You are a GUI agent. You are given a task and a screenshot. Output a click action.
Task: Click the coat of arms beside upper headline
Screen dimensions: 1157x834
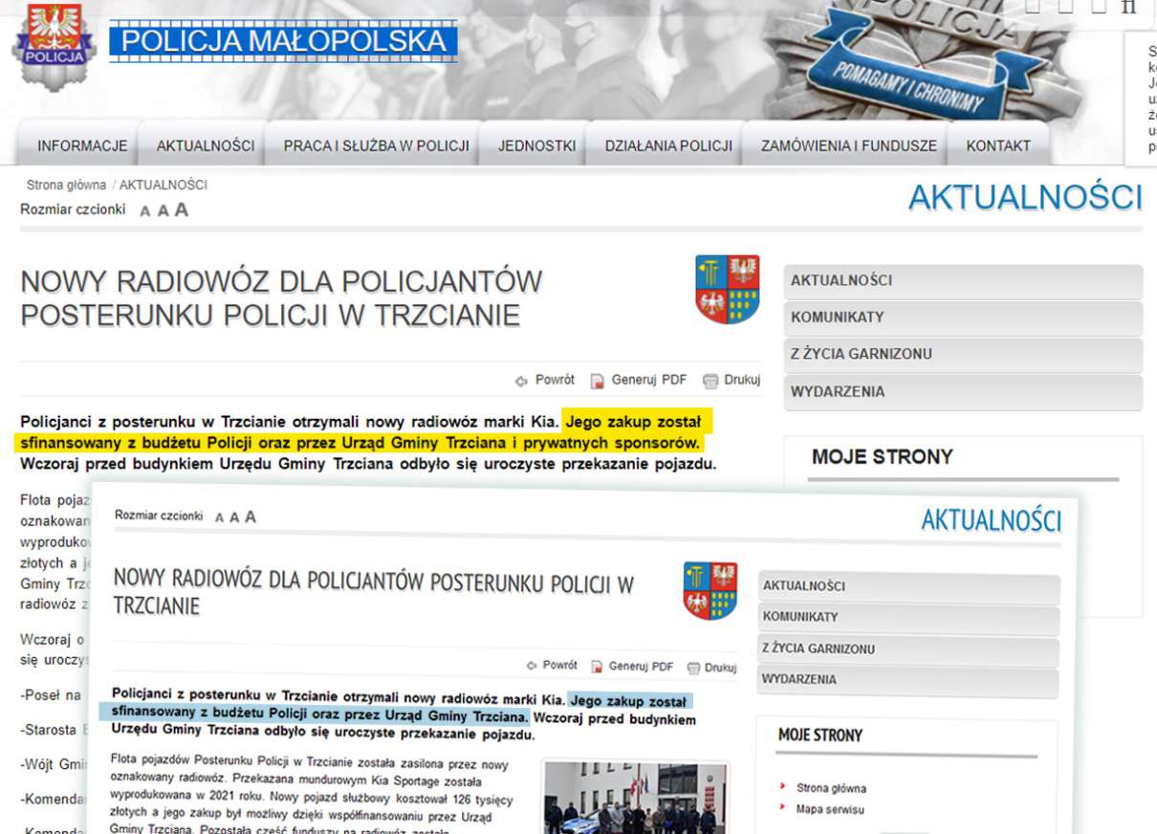point(728,289)
